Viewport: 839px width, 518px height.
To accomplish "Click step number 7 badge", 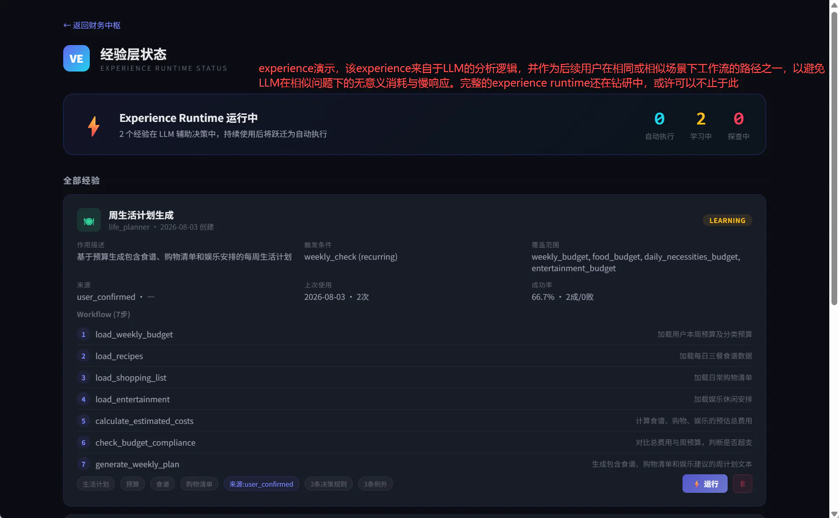I will pos(83,464).
